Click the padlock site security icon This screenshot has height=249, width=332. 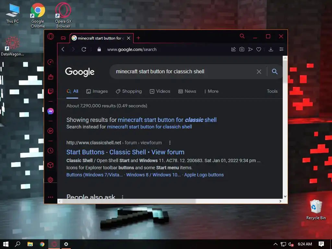(99, 49)
